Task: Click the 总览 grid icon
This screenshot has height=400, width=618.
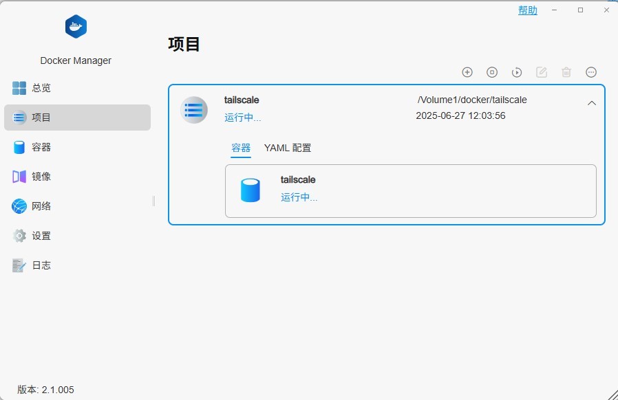Action: point(19,88)
